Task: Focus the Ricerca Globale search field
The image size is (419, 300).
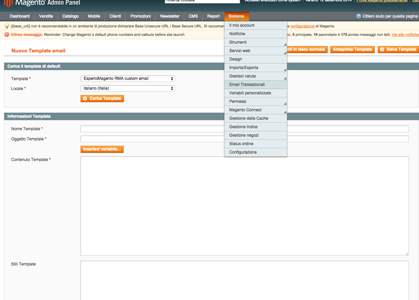Action: click(202, 1)
